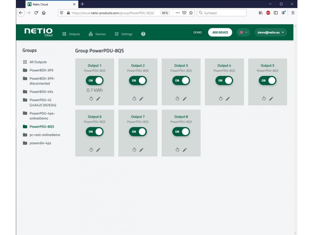Open PowerPDU-4C (24A42C392ED4) group
This screenshot has height=235, width=313.
(x=39, y=103)
